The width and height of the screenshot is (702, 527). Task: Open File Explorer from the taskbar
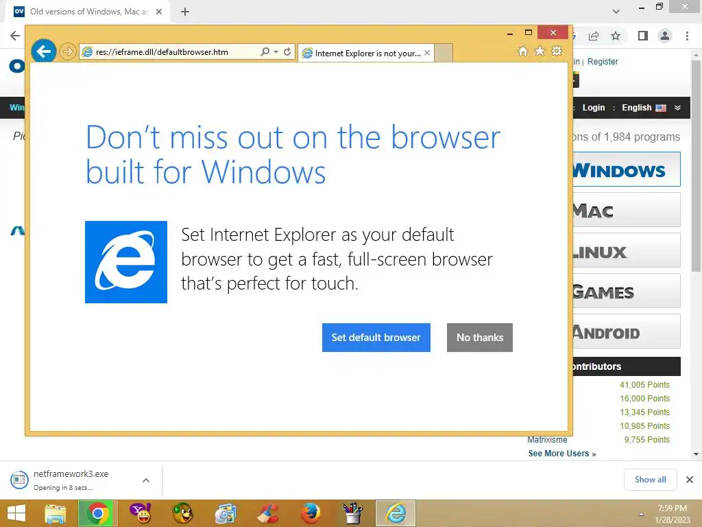56,513
